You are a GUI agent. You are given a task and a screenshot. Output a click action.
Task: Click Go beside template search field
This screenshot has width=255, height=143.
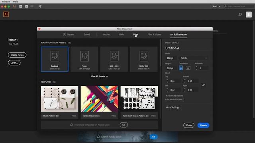(x=124, y=125)
